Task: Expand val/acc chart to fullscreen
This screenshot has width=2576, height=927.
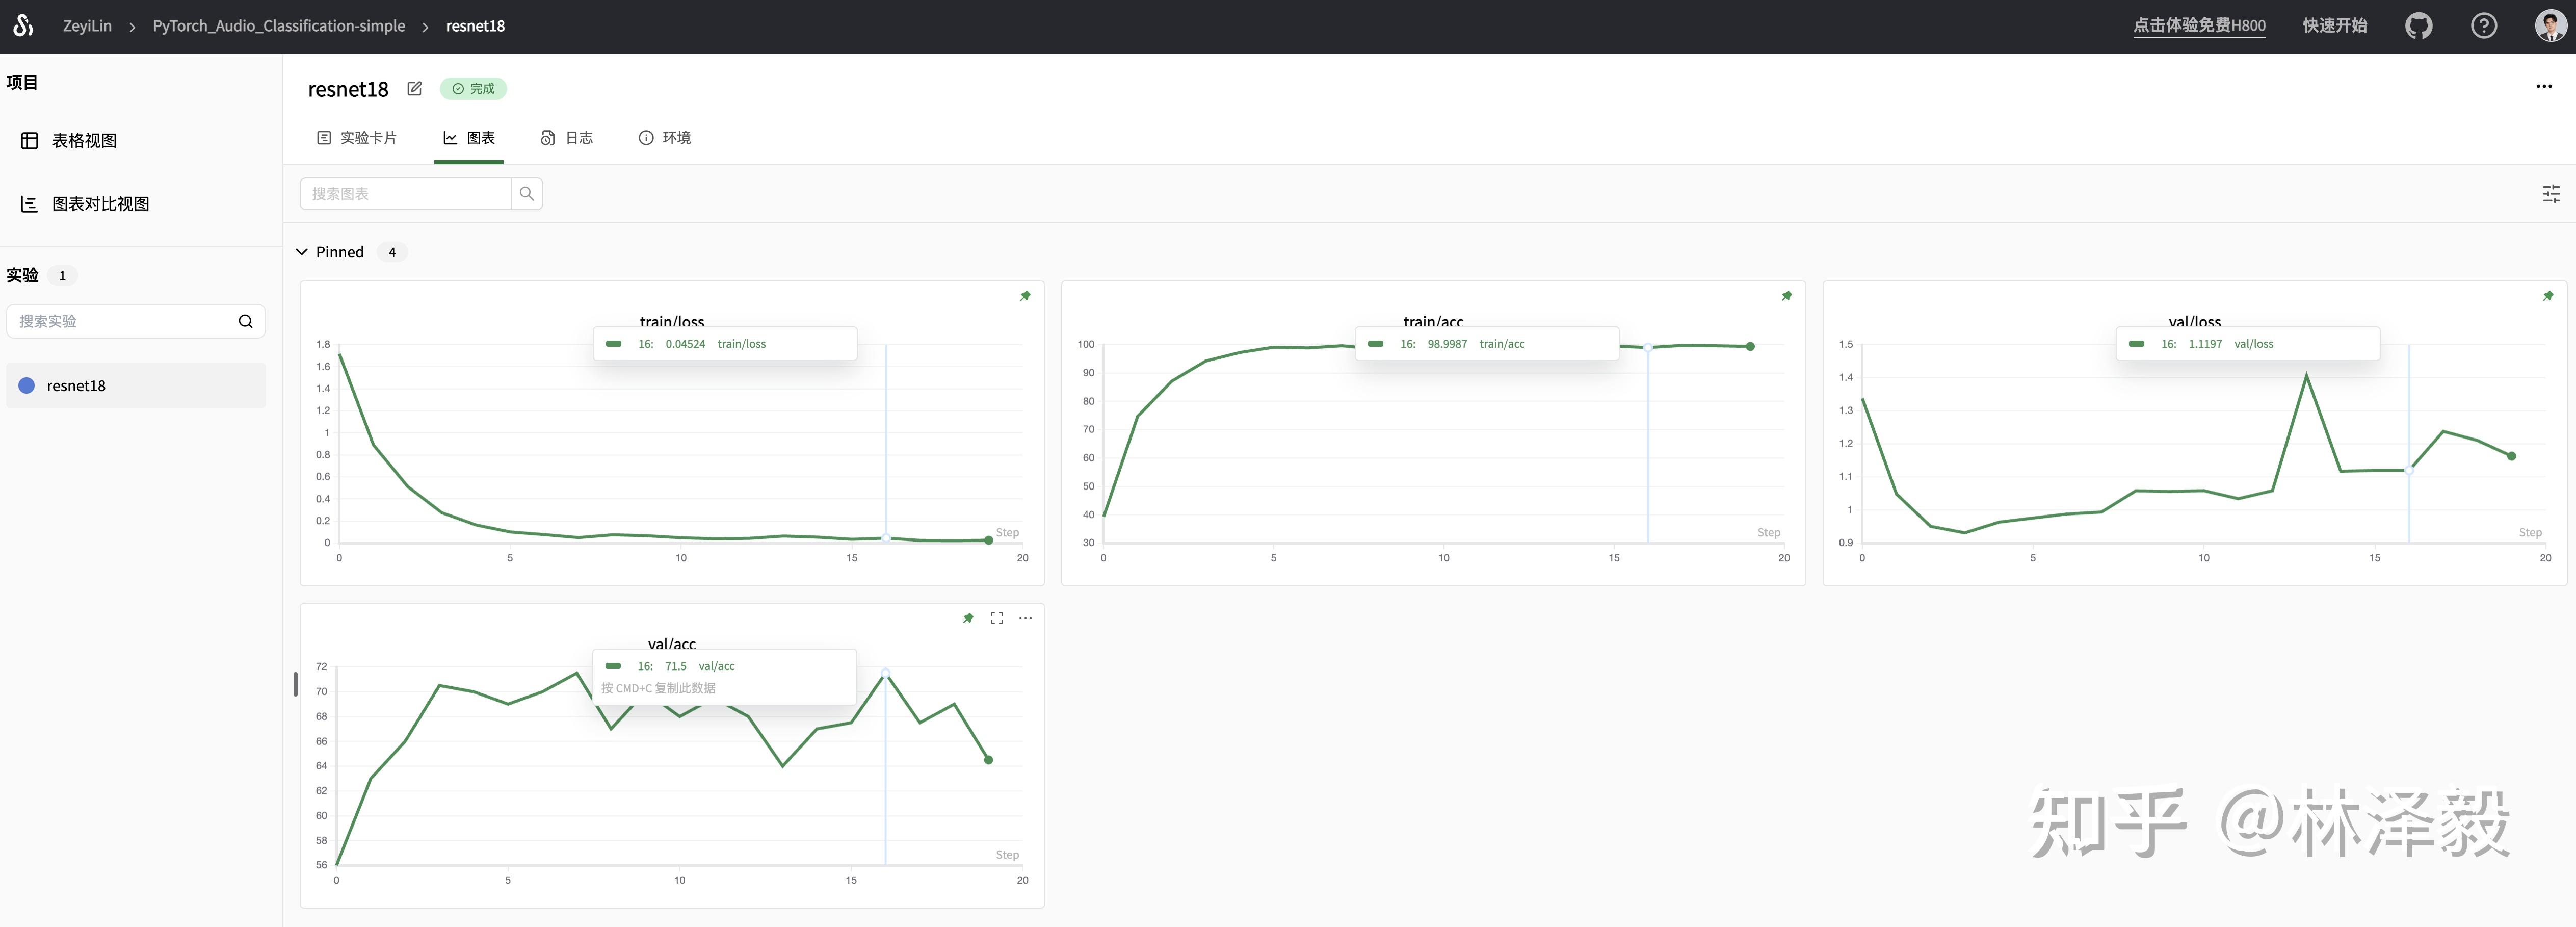Action: (996, 618)
